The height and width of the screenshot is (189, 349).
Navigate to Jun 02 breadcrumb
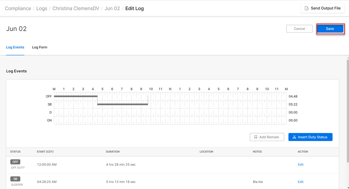(112, 8)
